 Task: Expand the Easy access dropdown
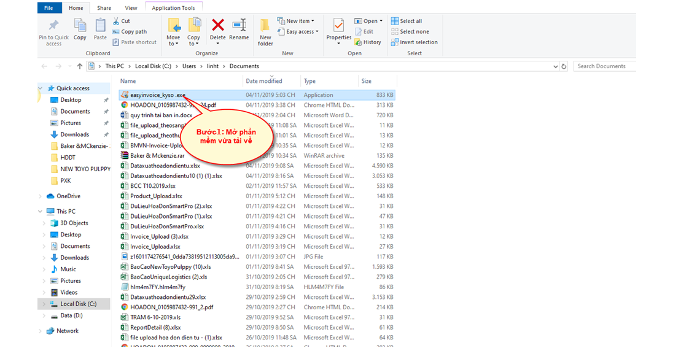click(x=302, y=32)
